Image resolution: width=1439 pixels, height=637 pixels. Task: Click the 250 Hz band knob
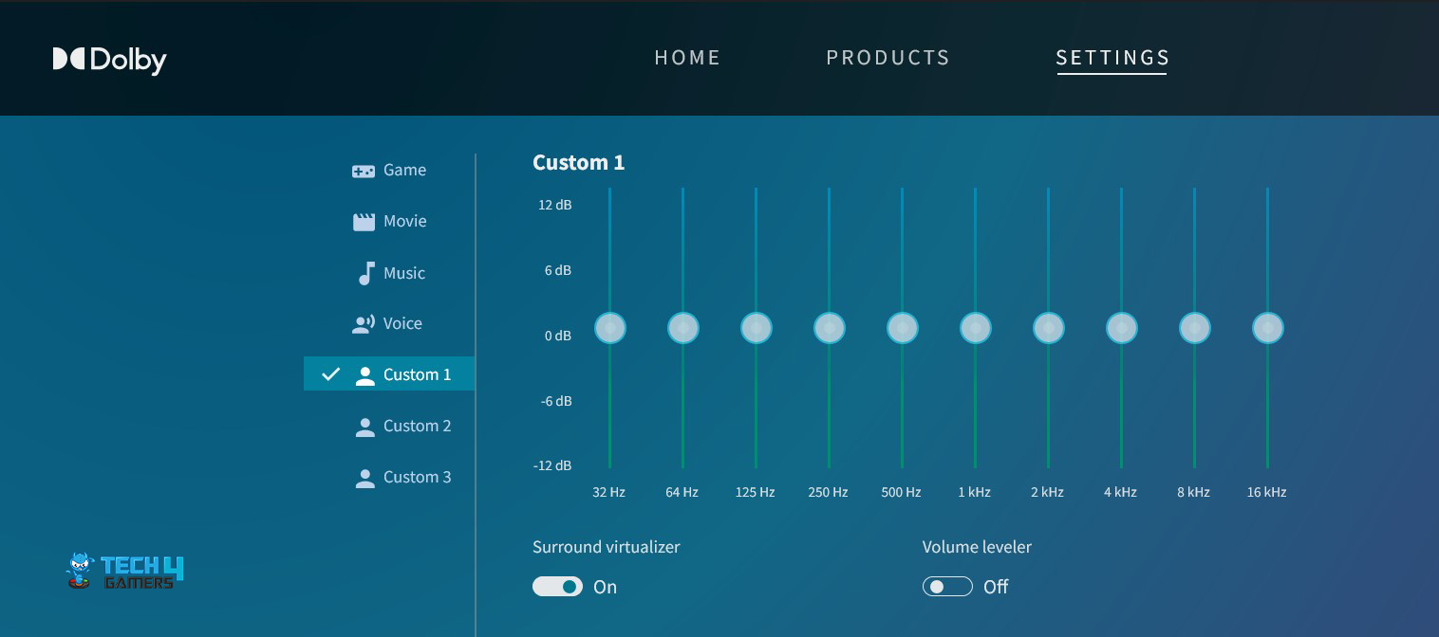(x=829, y=328)
